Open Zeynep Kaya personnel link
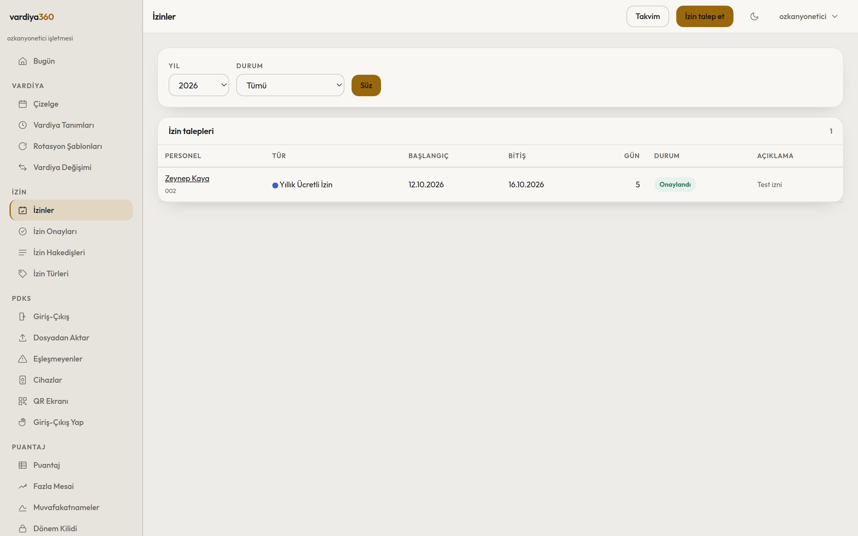 point(187,178)
